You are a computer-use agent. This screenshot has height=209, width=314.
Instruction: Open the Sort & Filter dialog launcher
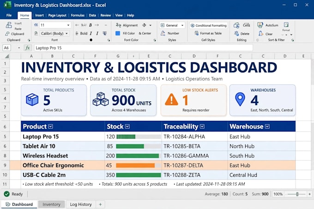(293, 40)
